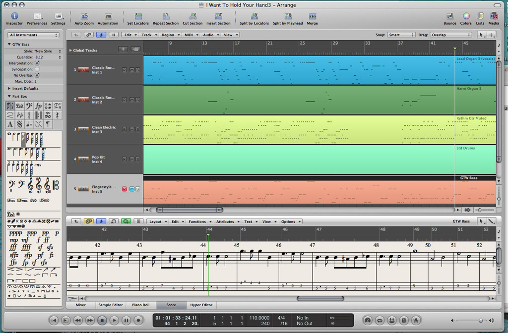Click the metronome button in transport
508x333 pixels.
[x=416, y=321]
